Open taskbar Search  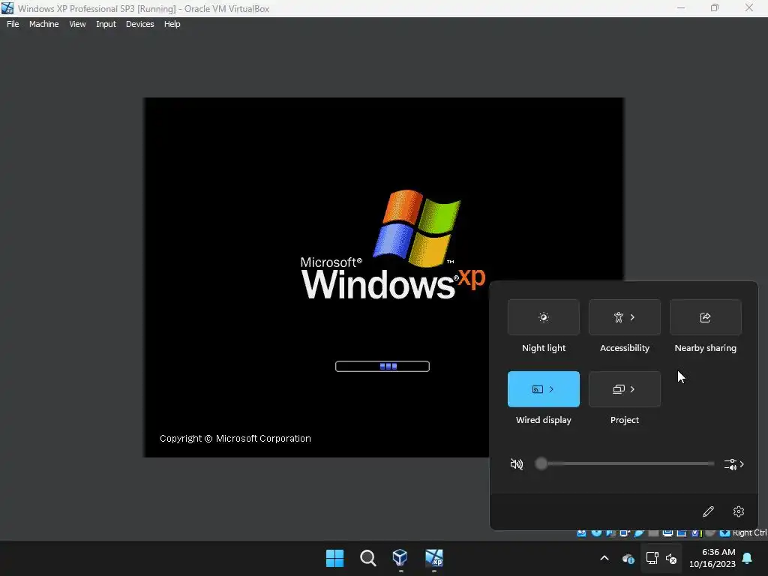(367, 558)
